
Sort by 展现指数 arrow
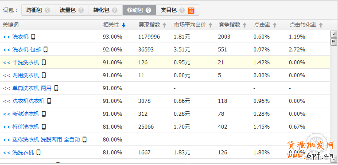164,25
